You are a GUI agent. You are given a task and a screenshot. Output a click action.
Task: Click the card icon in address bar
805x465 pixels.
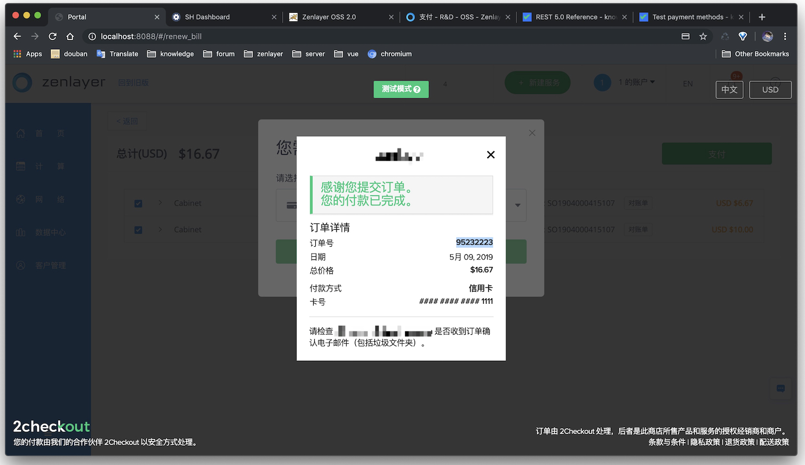pyautogui.click(x=686, y=36)
